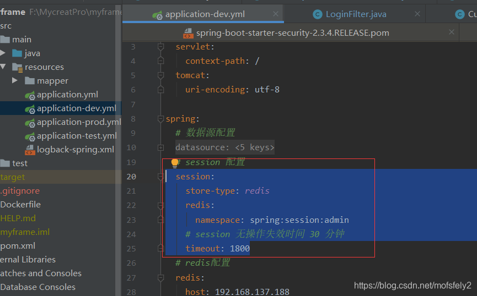Select the main folder in project tree
The image size is (477, 296).
[x=22, y=40]
